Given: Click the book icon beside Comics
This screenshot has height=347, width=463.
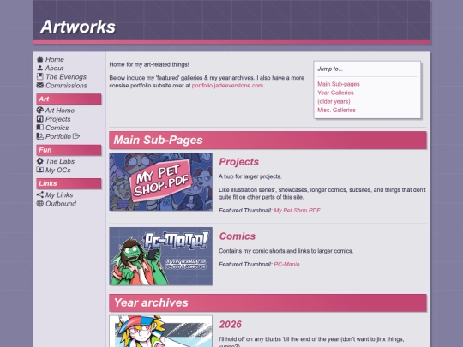Looking at the screenshot, I should (x=39, y=128).
